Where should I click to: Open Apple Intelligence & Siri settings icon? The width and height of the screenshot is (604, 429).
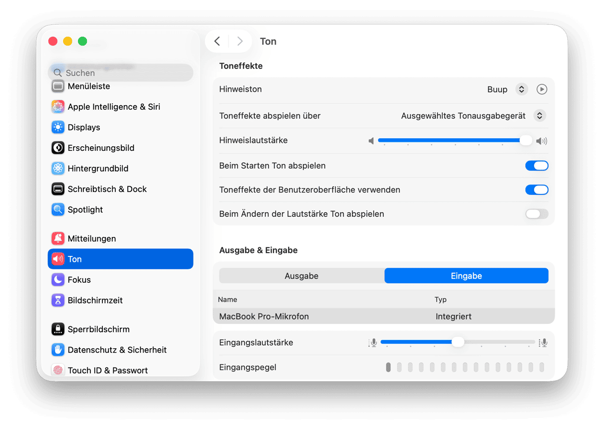point(58,107)
